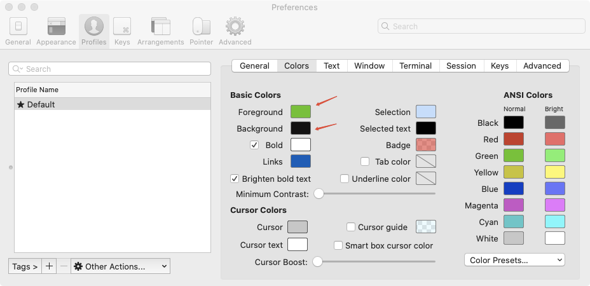Open the ANSI Bright Black swatch
This screenshot has height=286, width=590.
555,123
